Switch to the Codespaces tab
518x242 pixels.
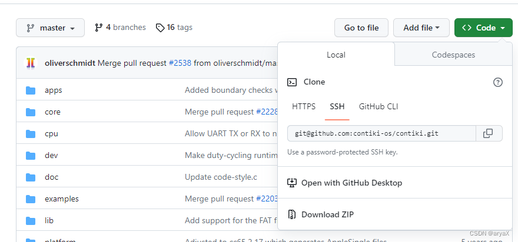tap(453, 55)
